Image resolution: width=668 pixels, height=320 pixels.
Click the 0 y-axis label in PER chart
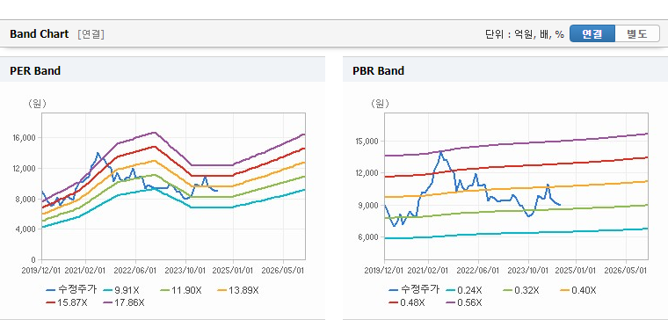pos(34,259)
